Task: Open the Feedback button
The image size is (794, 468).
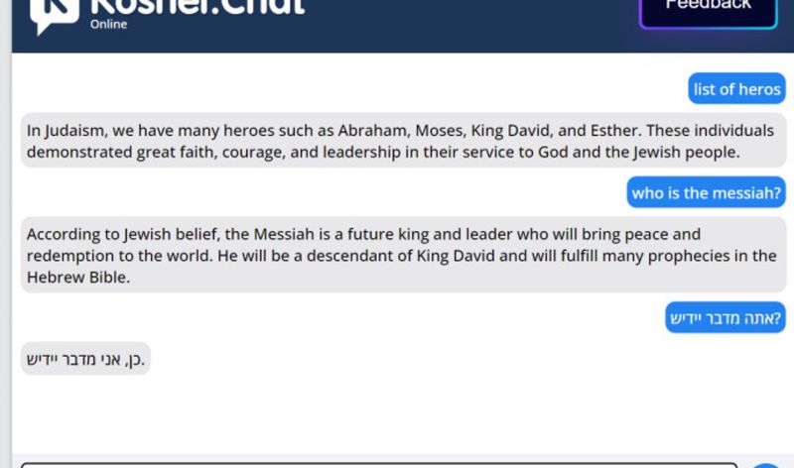Action: (x=708, y=10)
